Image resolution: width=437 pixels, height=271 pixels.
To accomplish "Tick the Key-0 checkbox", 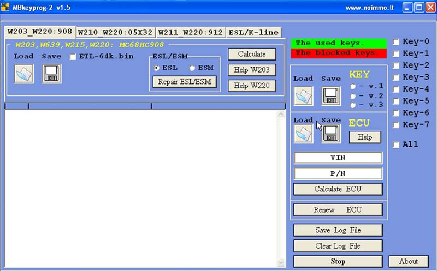I will pos(396,42).
